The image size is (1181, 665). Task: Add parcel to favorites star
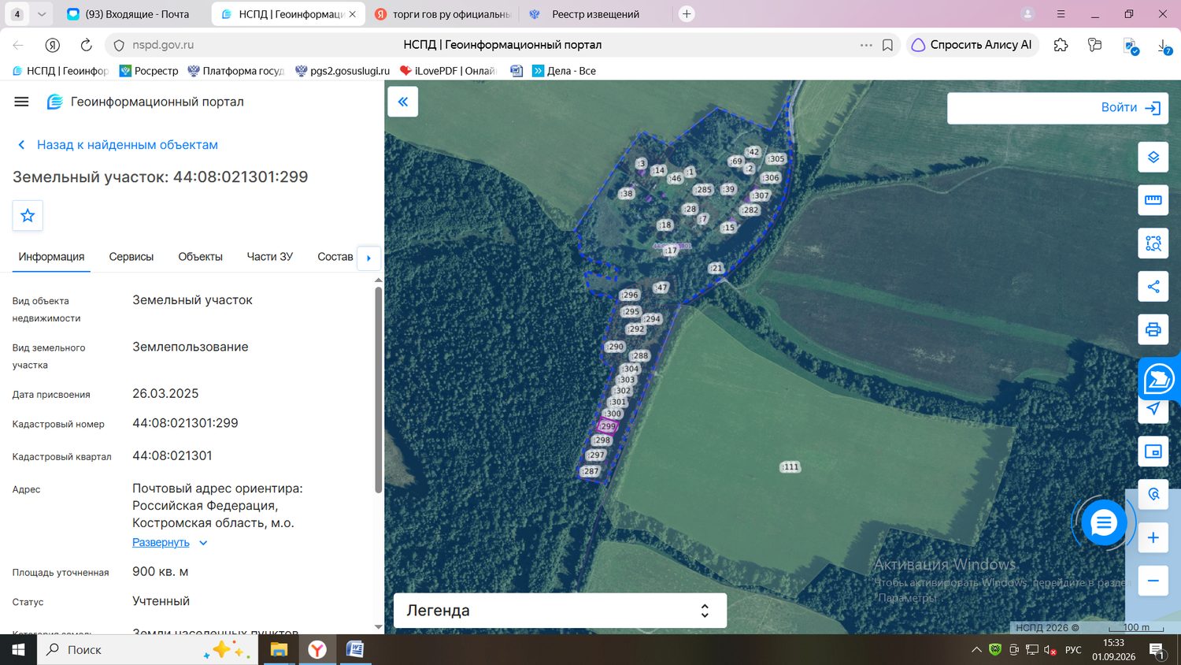[28, 215]
